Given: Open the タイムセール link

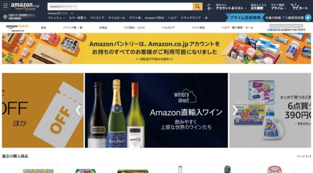Looking at the screenshot, I should [117, 18].
